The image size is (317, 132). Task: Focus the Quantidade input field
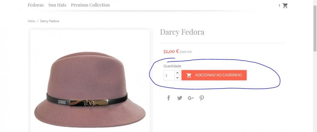point(169,75)
